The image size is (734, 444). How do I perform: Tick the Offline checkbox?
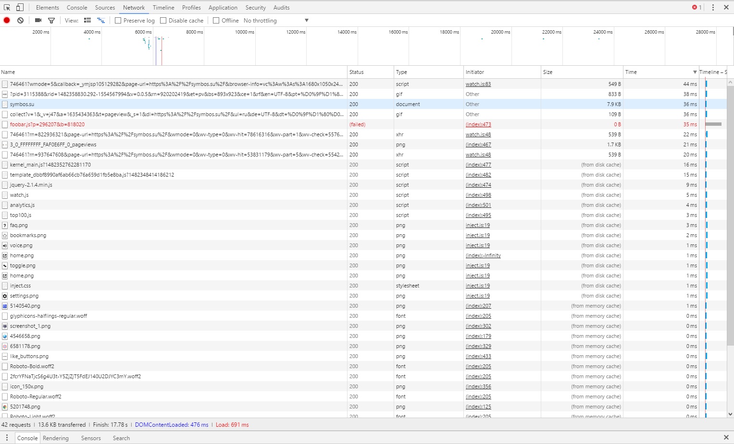click(x=216, y=21)
